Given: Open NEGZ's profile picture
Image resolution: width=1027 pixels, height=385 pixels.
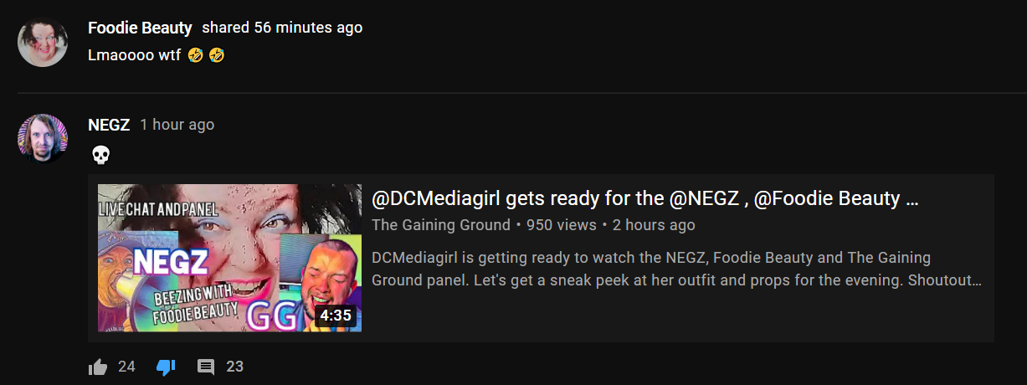Looking at the screenshot, I should [x=43, y=138].
